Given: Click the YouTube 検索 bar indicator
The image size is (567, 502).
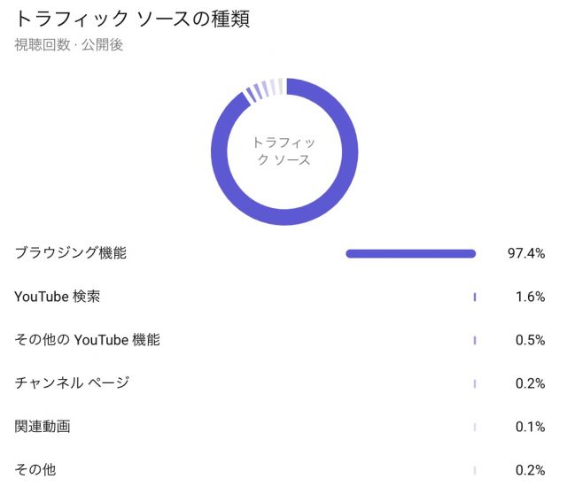Looking at the screenshot, I should (475, 297).
